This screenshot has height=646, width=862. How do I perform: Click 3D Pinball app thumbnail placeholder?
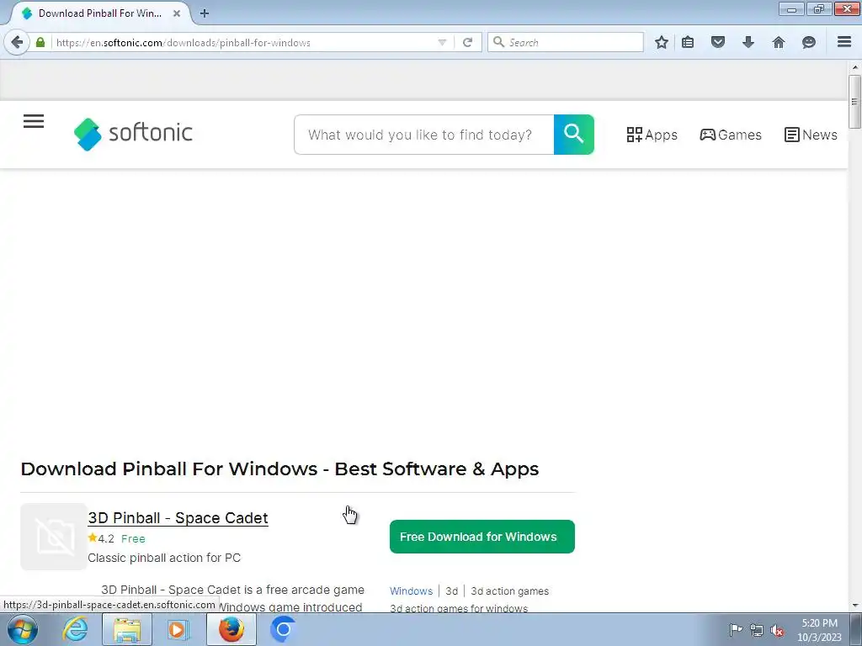point(54,536)
